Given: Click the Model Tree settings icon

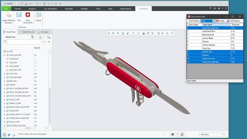Looking at the screenshot, I should point(32,37).
